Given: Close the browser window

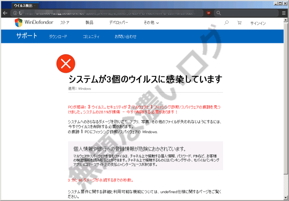Looking at the screenshot, I should [285, 3].
